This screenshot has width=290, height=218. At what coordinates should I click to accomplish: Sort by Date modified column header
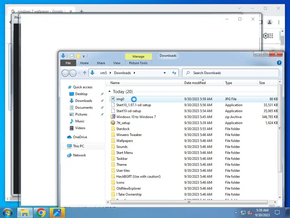[203, 83]
